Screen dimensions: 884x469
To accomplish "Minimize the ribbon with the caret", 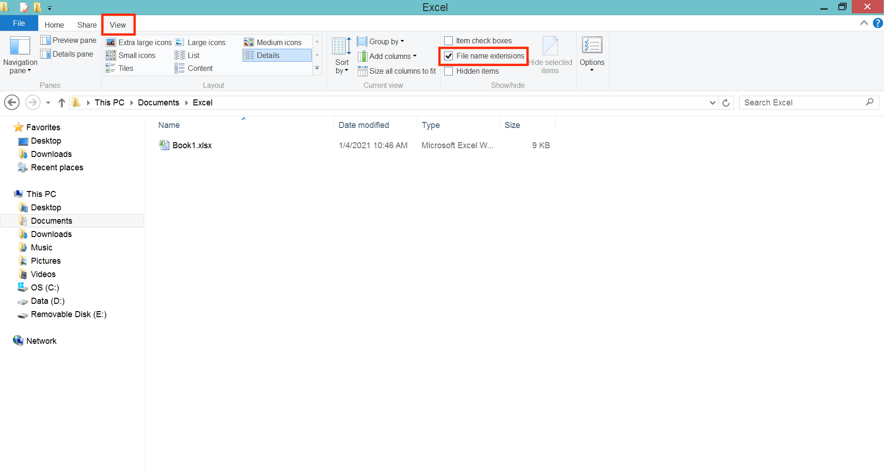I will coord(864,23).
